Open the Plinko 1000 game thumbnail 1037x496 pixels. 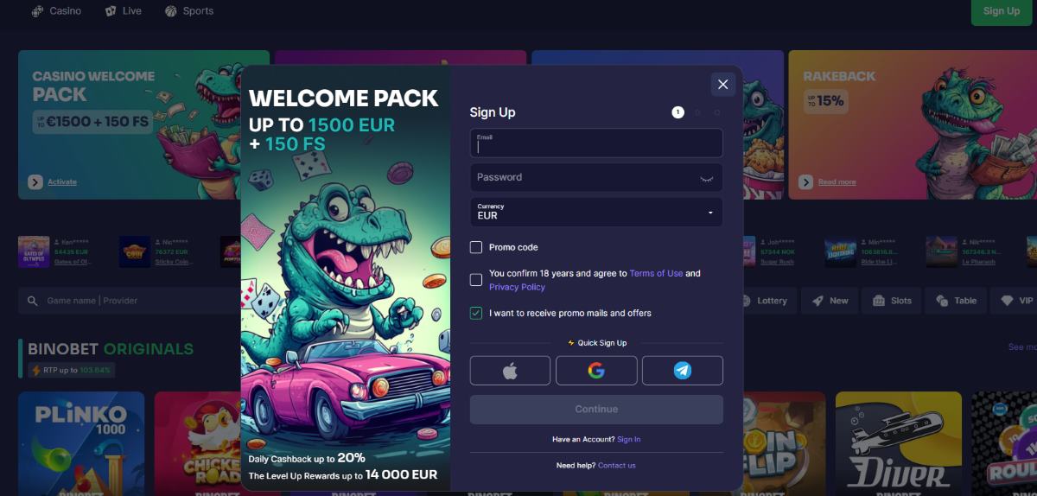pyautogui.click(x=81, y=443)
